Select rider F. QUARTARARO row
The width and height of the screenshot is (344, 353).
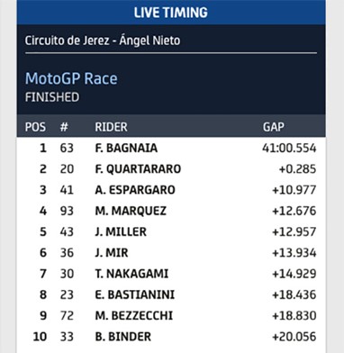(171, 168)
